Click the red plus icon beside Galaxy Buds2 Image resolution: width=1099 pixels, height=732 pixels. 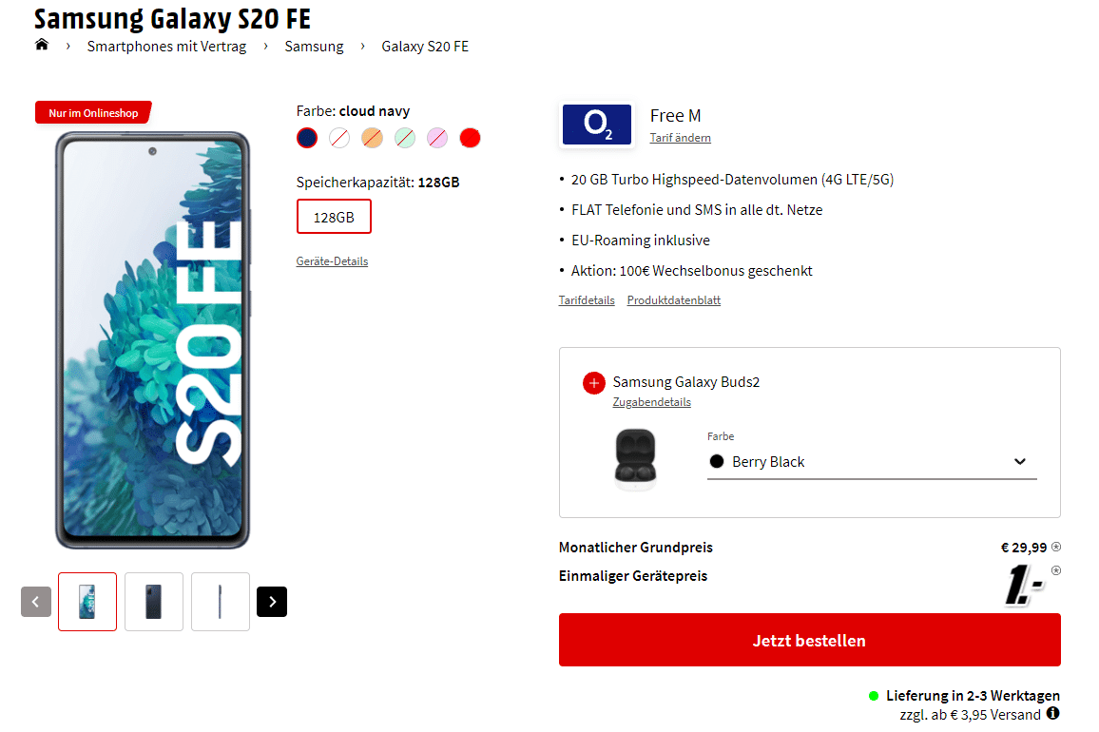pyautogui.click(x=594, y=383)
